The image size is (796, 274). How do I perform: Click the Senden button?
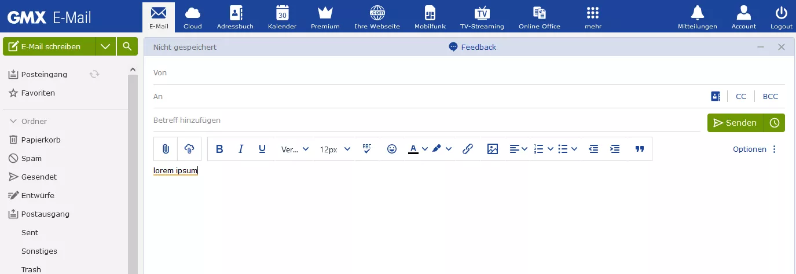[x=735, y=123]
